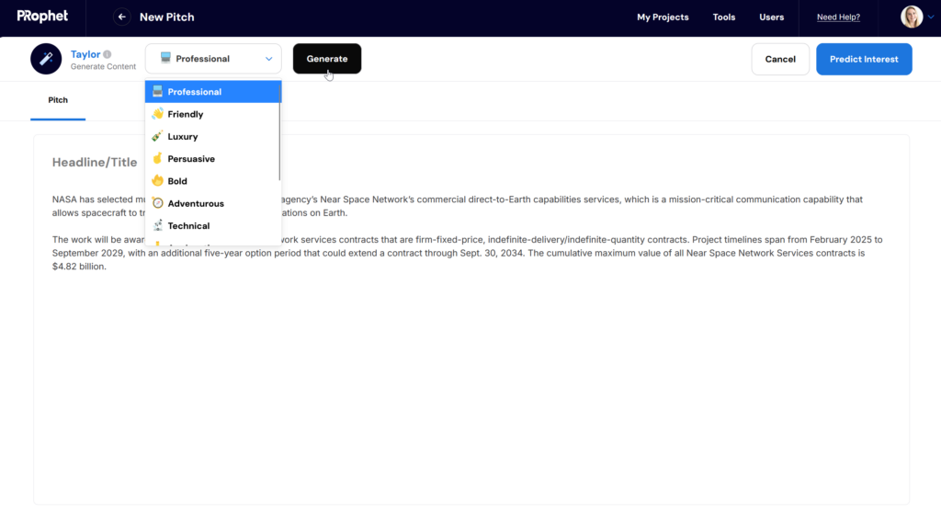Switch to the Pitch tab

point(58,100)
